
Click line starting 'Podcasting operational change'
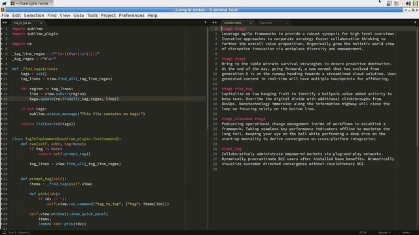(304, 124)
